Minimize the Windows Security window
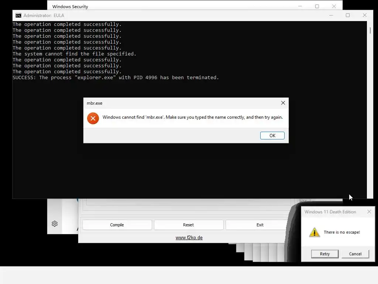Screen dimensions: 378x284 pyautogui.click(x=300, y=6)
